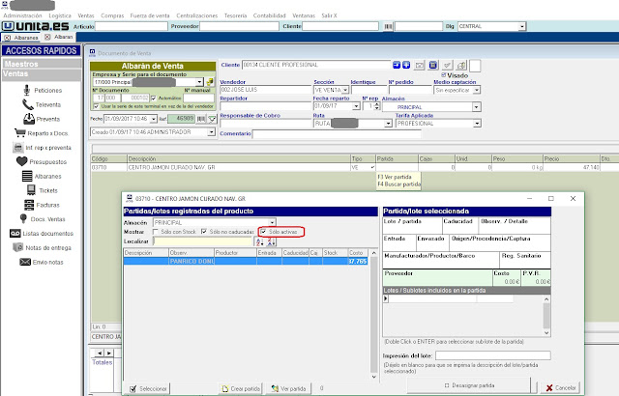Open the Tarifa Aplicada dropdown

pos(475,124)
